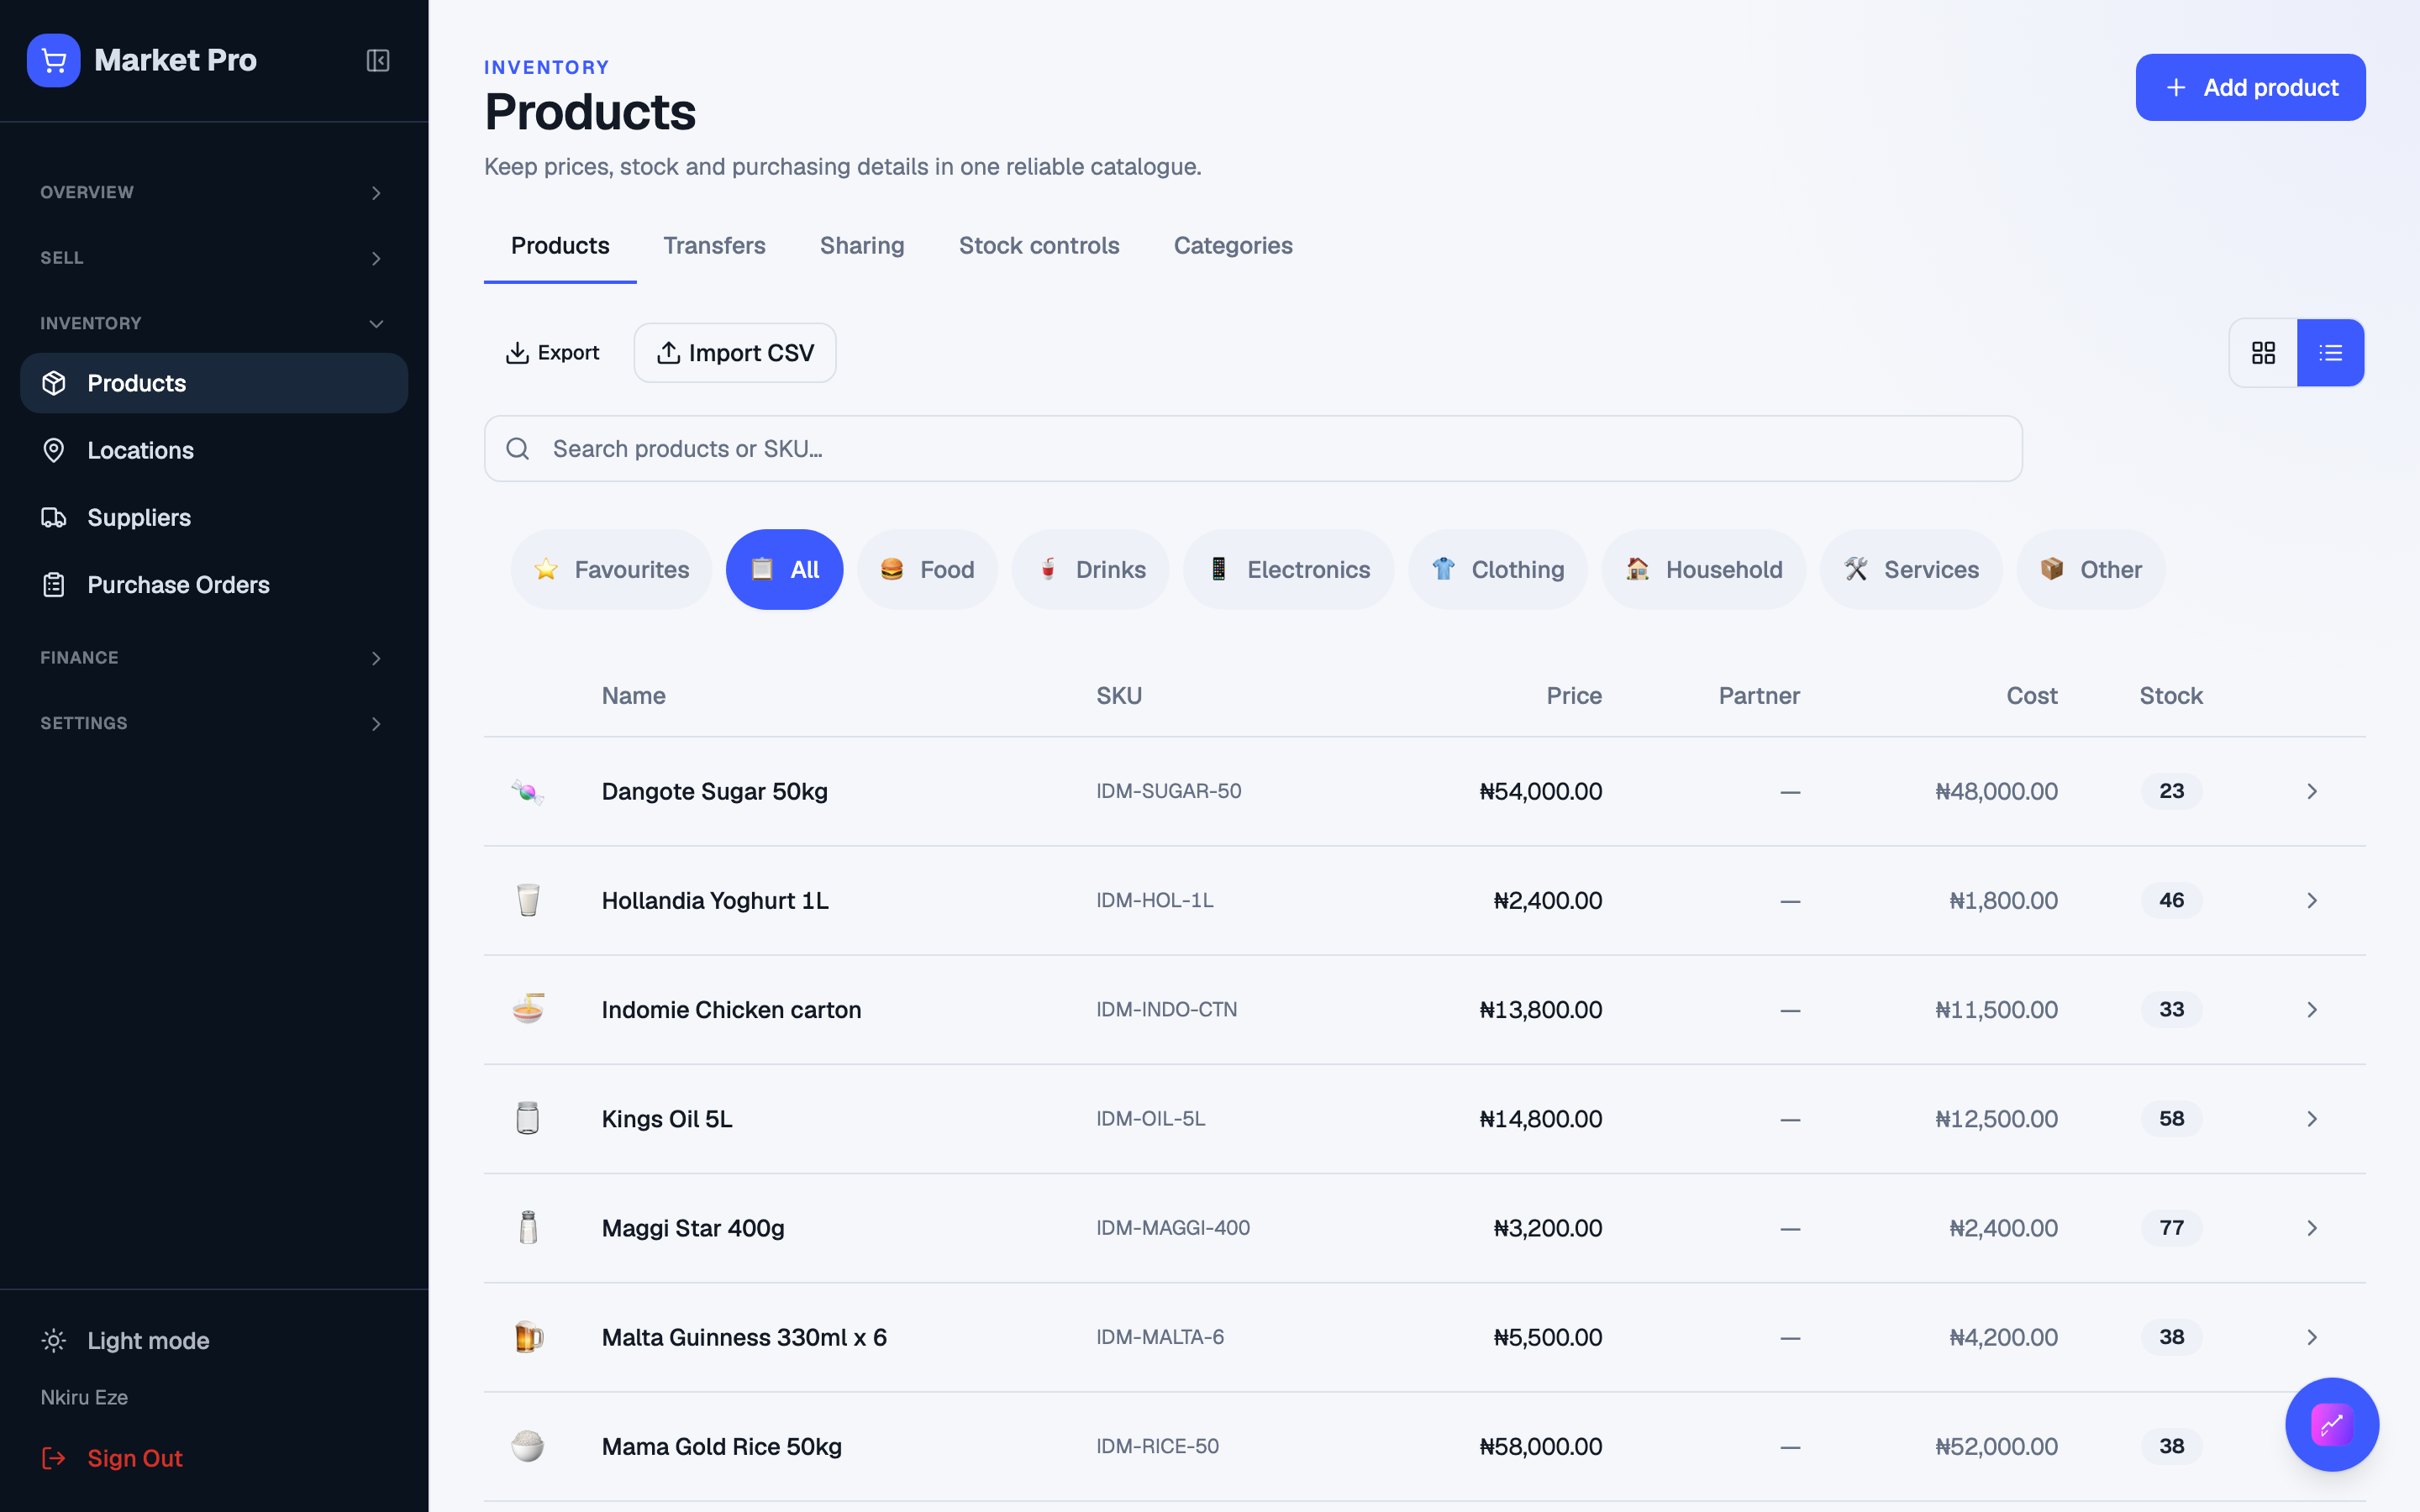
Task: Filter products by Household
Action: point(1703,569)
